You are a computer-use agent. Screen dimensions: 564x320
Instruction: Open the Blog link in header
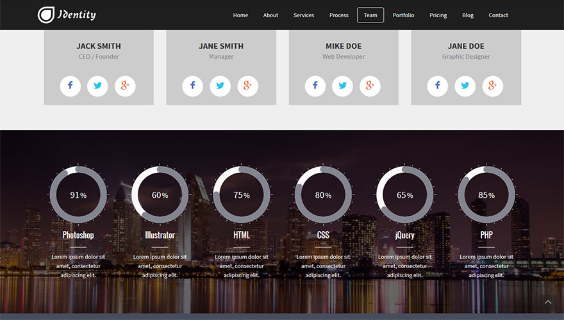tap(468, 15)
